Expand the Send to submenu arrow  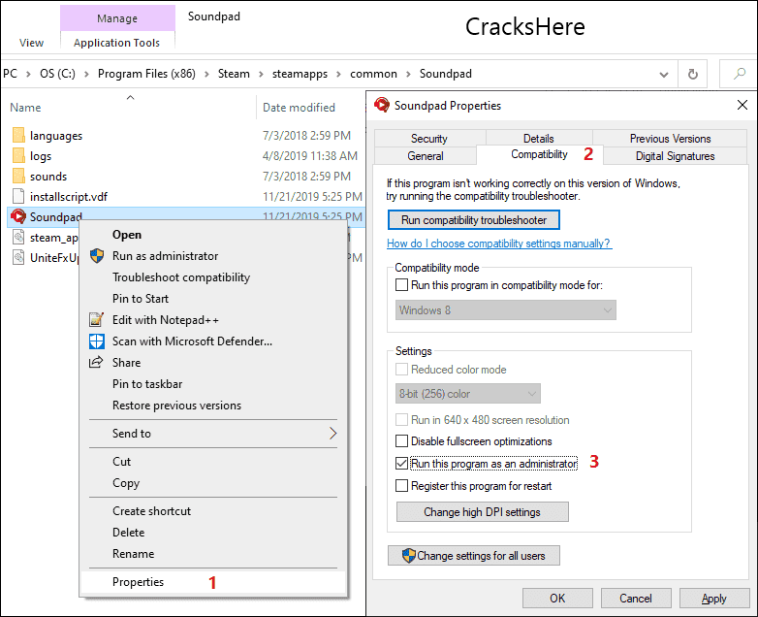[332, 433]
